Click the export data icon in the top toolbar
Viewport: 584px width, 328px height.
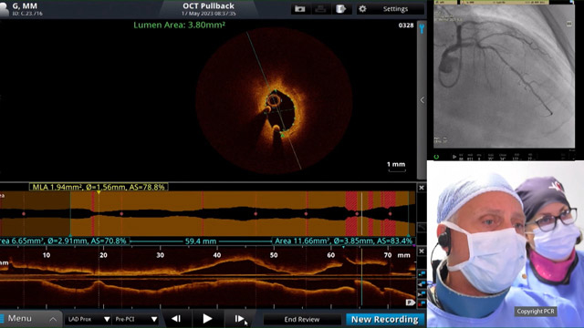tap(340, 9)
